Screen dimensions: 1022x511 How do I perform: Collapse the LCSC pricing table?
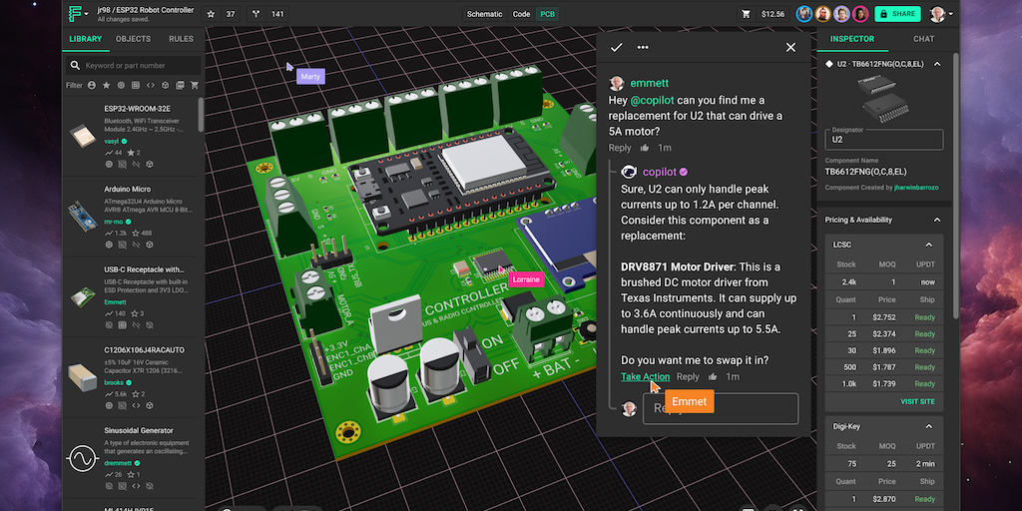click(x=928, y=245)
